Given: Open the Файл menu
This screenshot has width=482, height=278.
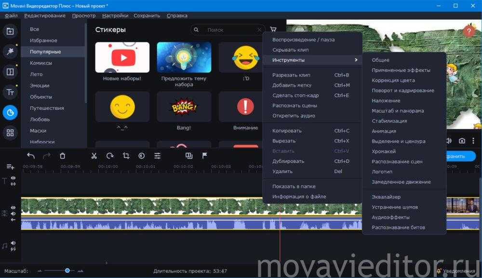Looking at the screenshot, I should (x=11, y=15).
